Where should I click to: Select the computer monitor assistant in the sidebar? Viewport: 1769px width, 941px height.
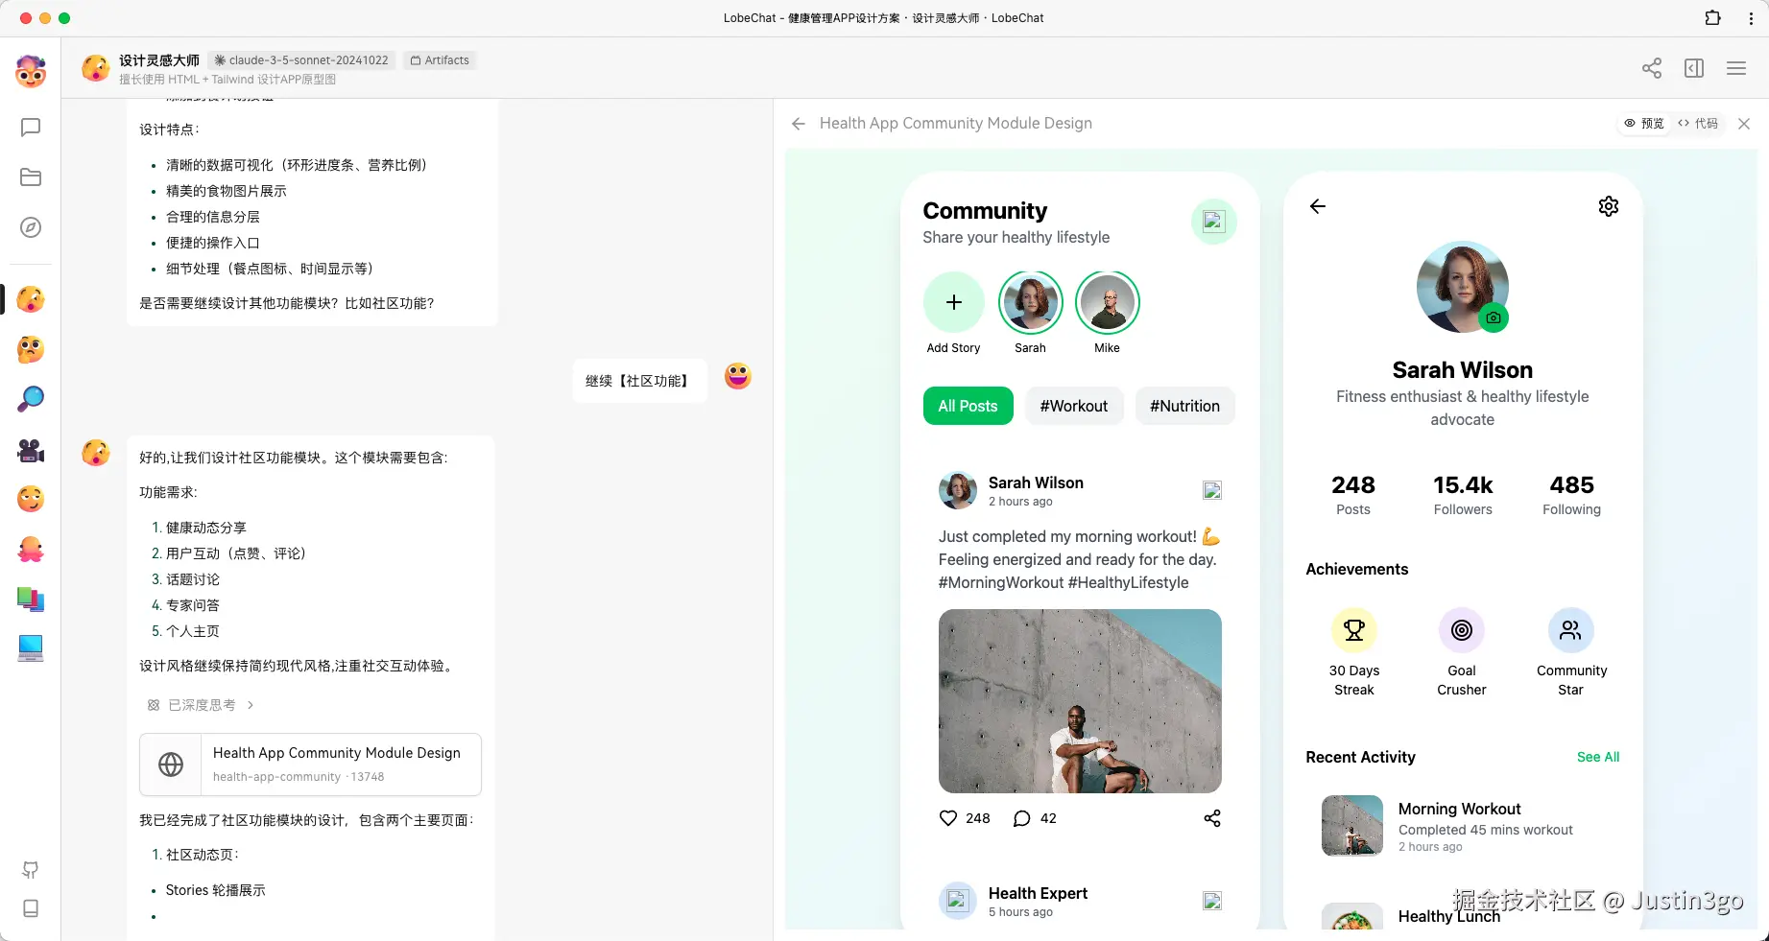[x=31, y=648]
